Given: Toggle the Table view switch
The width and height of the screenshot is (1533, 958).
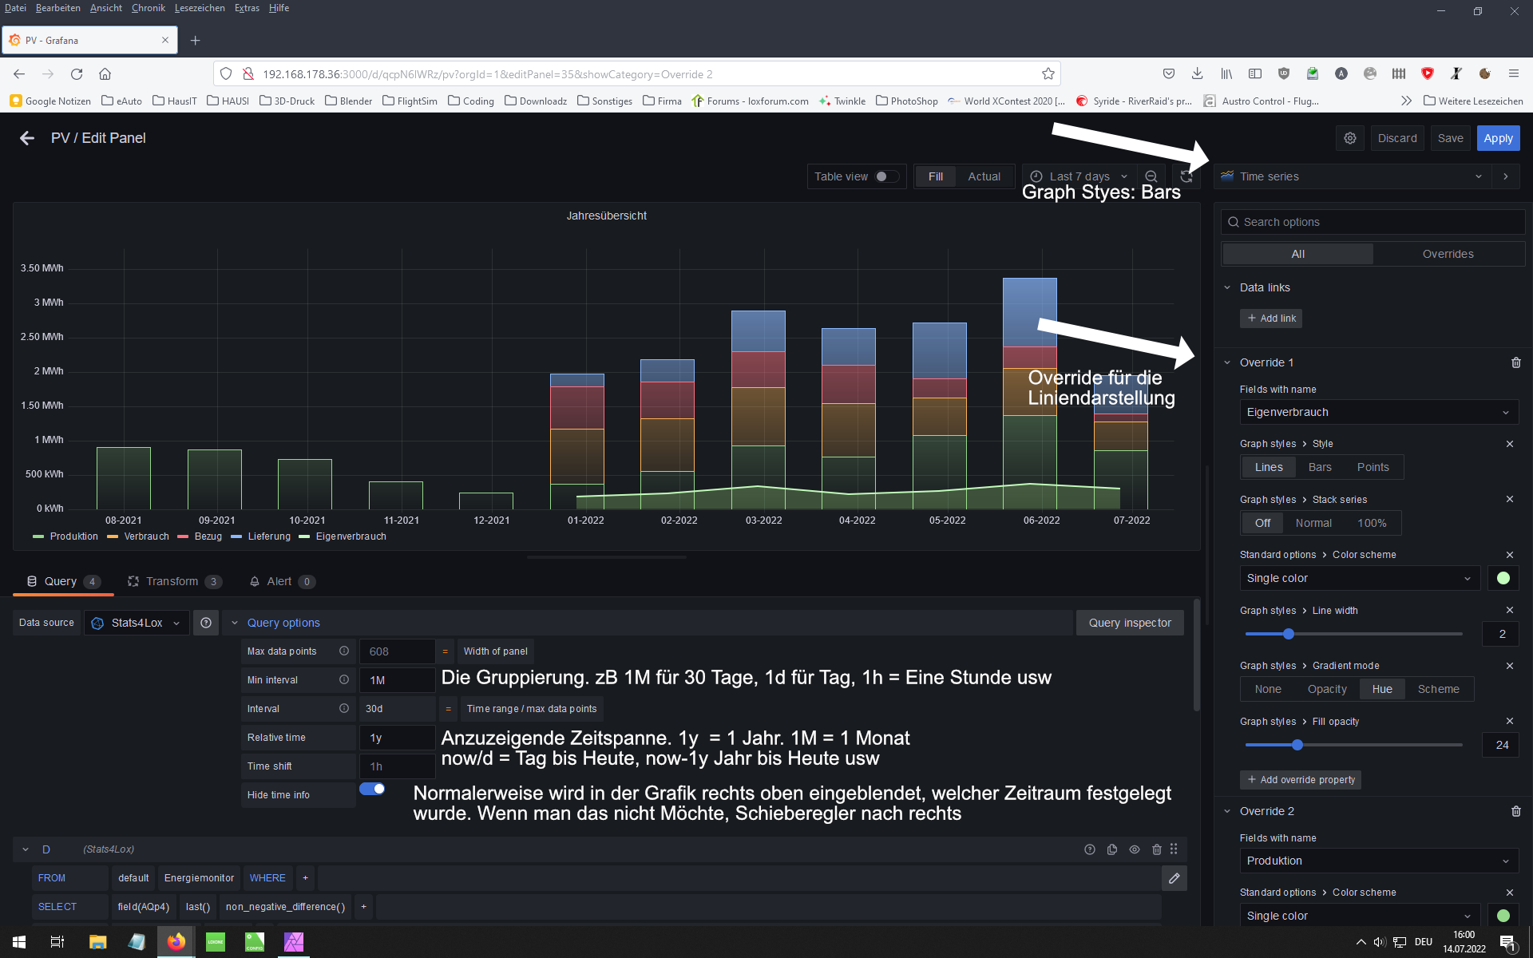Looking at the screenshot, I should coord(886,176).
